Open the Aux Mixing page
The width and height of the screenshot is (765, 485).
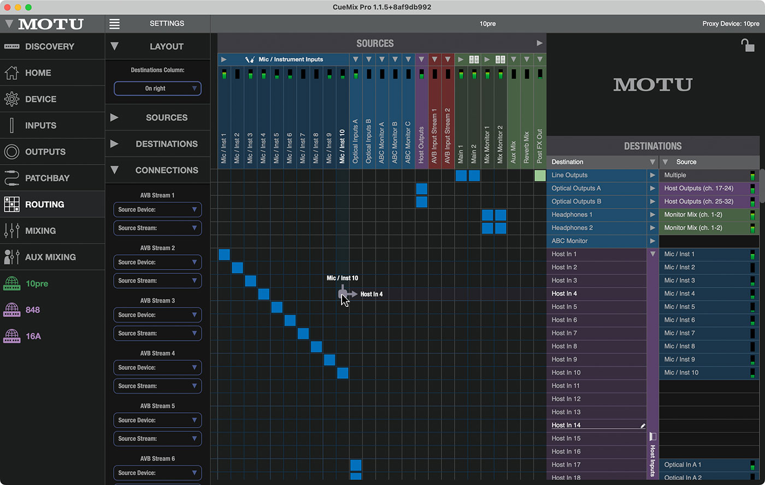pyautogui.click(x=50, y=257)
